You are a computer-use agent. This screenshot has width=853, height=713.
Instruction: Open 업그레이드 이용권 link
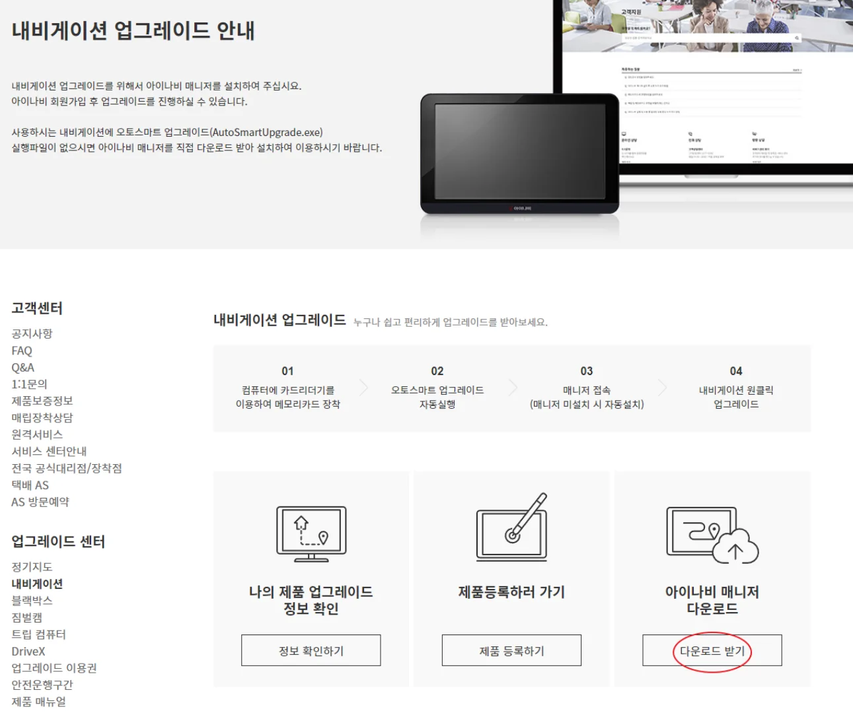click(x=54, y=667)
